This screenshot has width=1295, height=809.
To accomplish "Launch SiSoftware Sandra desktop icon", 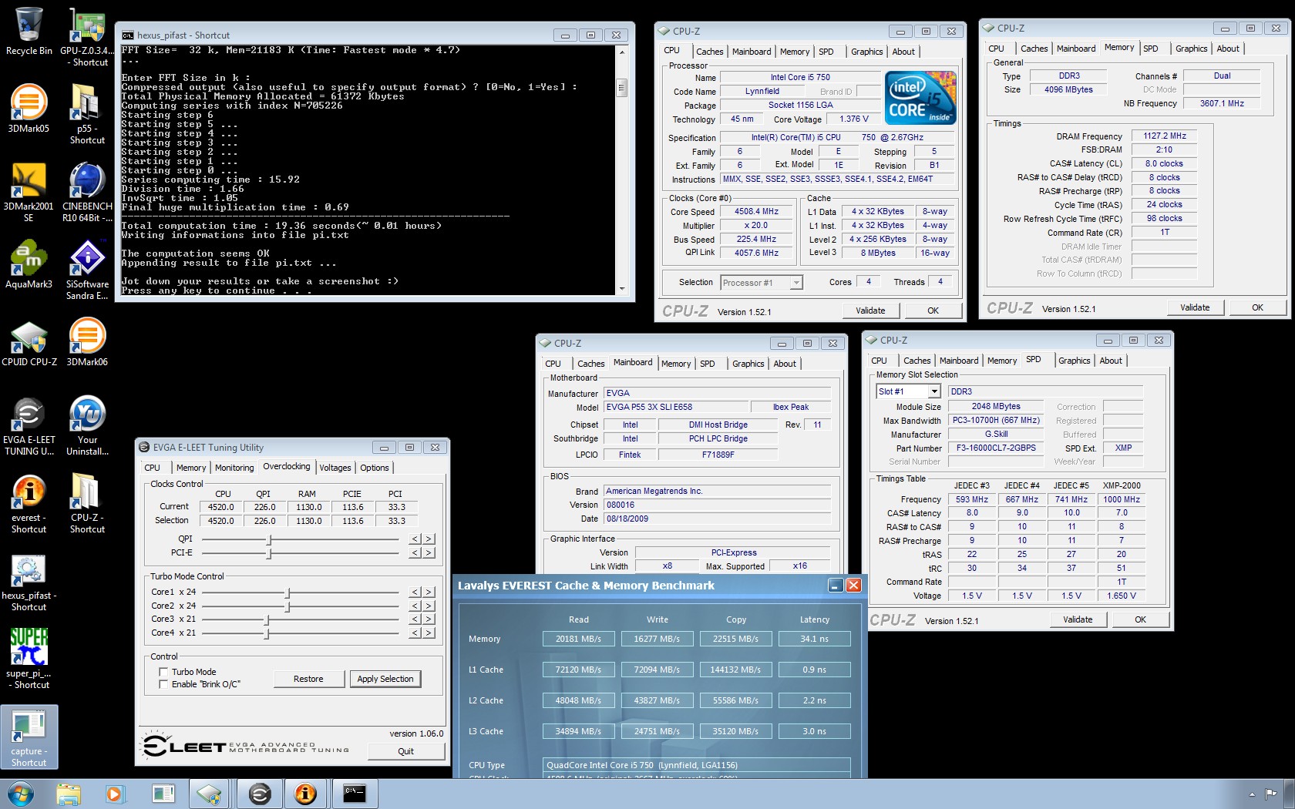I will [87, 269].
